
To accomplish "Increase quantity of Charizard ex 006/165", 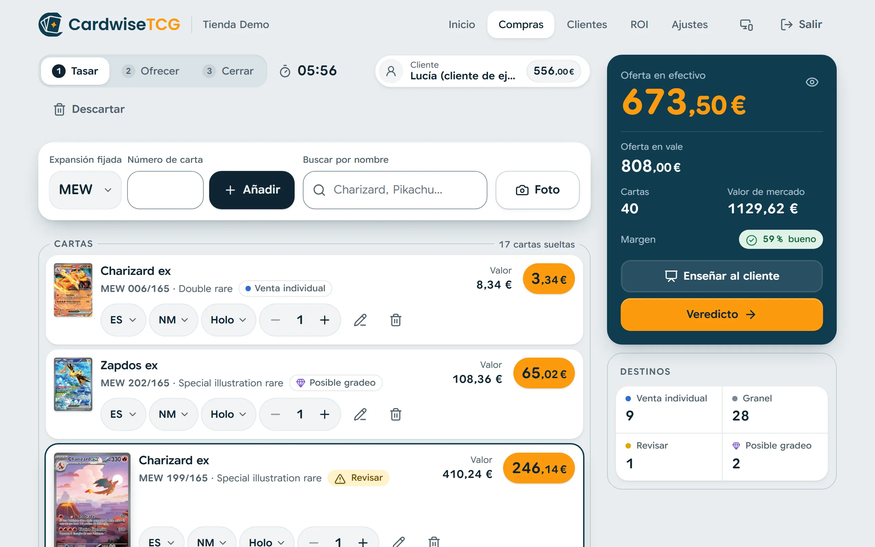I will pos(324,320).
